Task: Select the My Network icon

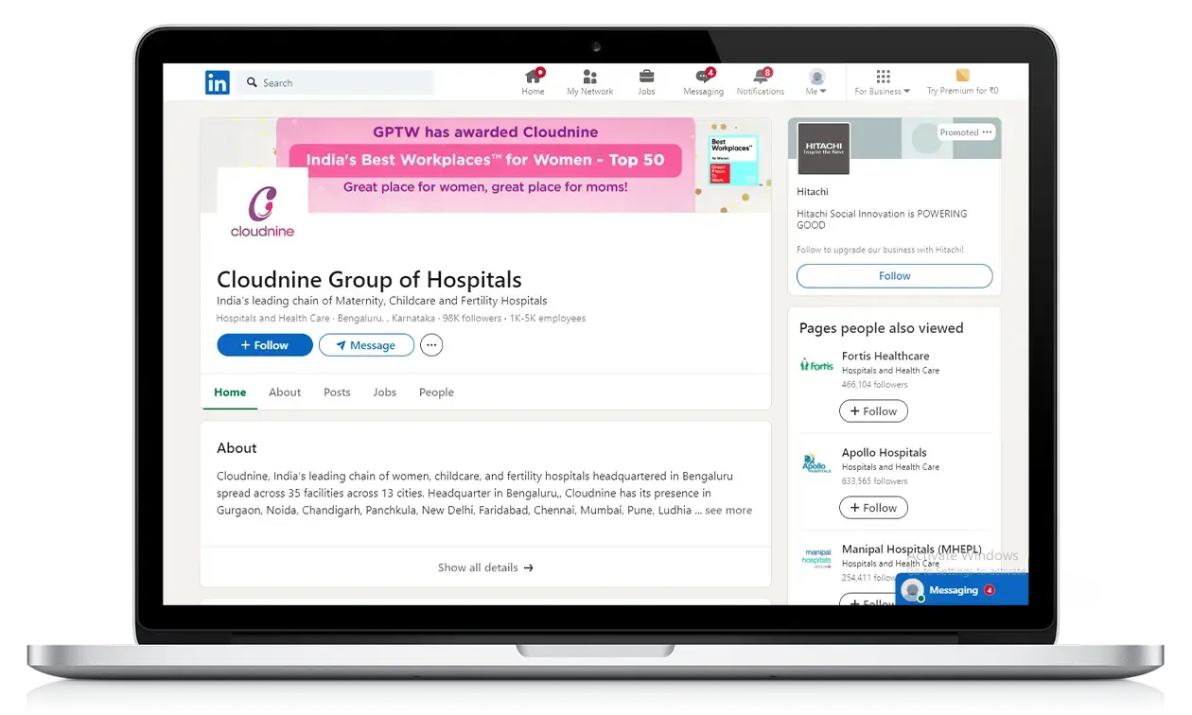Action: 589,80
